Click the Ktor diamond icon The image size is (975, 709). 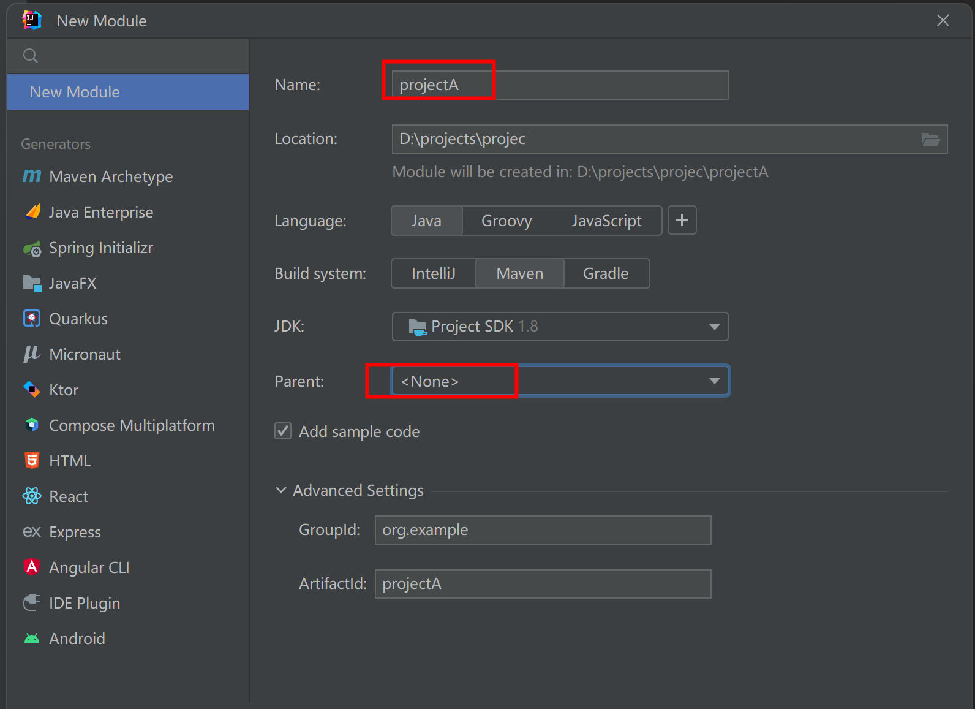[x=32, y=390]
